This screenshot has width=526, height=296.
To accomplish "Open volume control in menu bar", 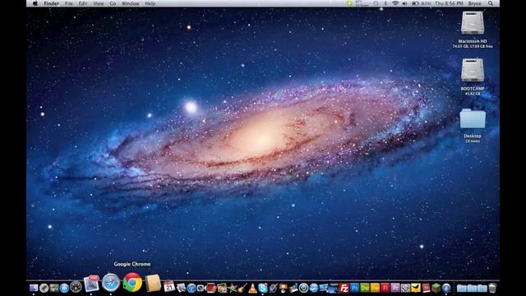I will (x=405, y=3).
